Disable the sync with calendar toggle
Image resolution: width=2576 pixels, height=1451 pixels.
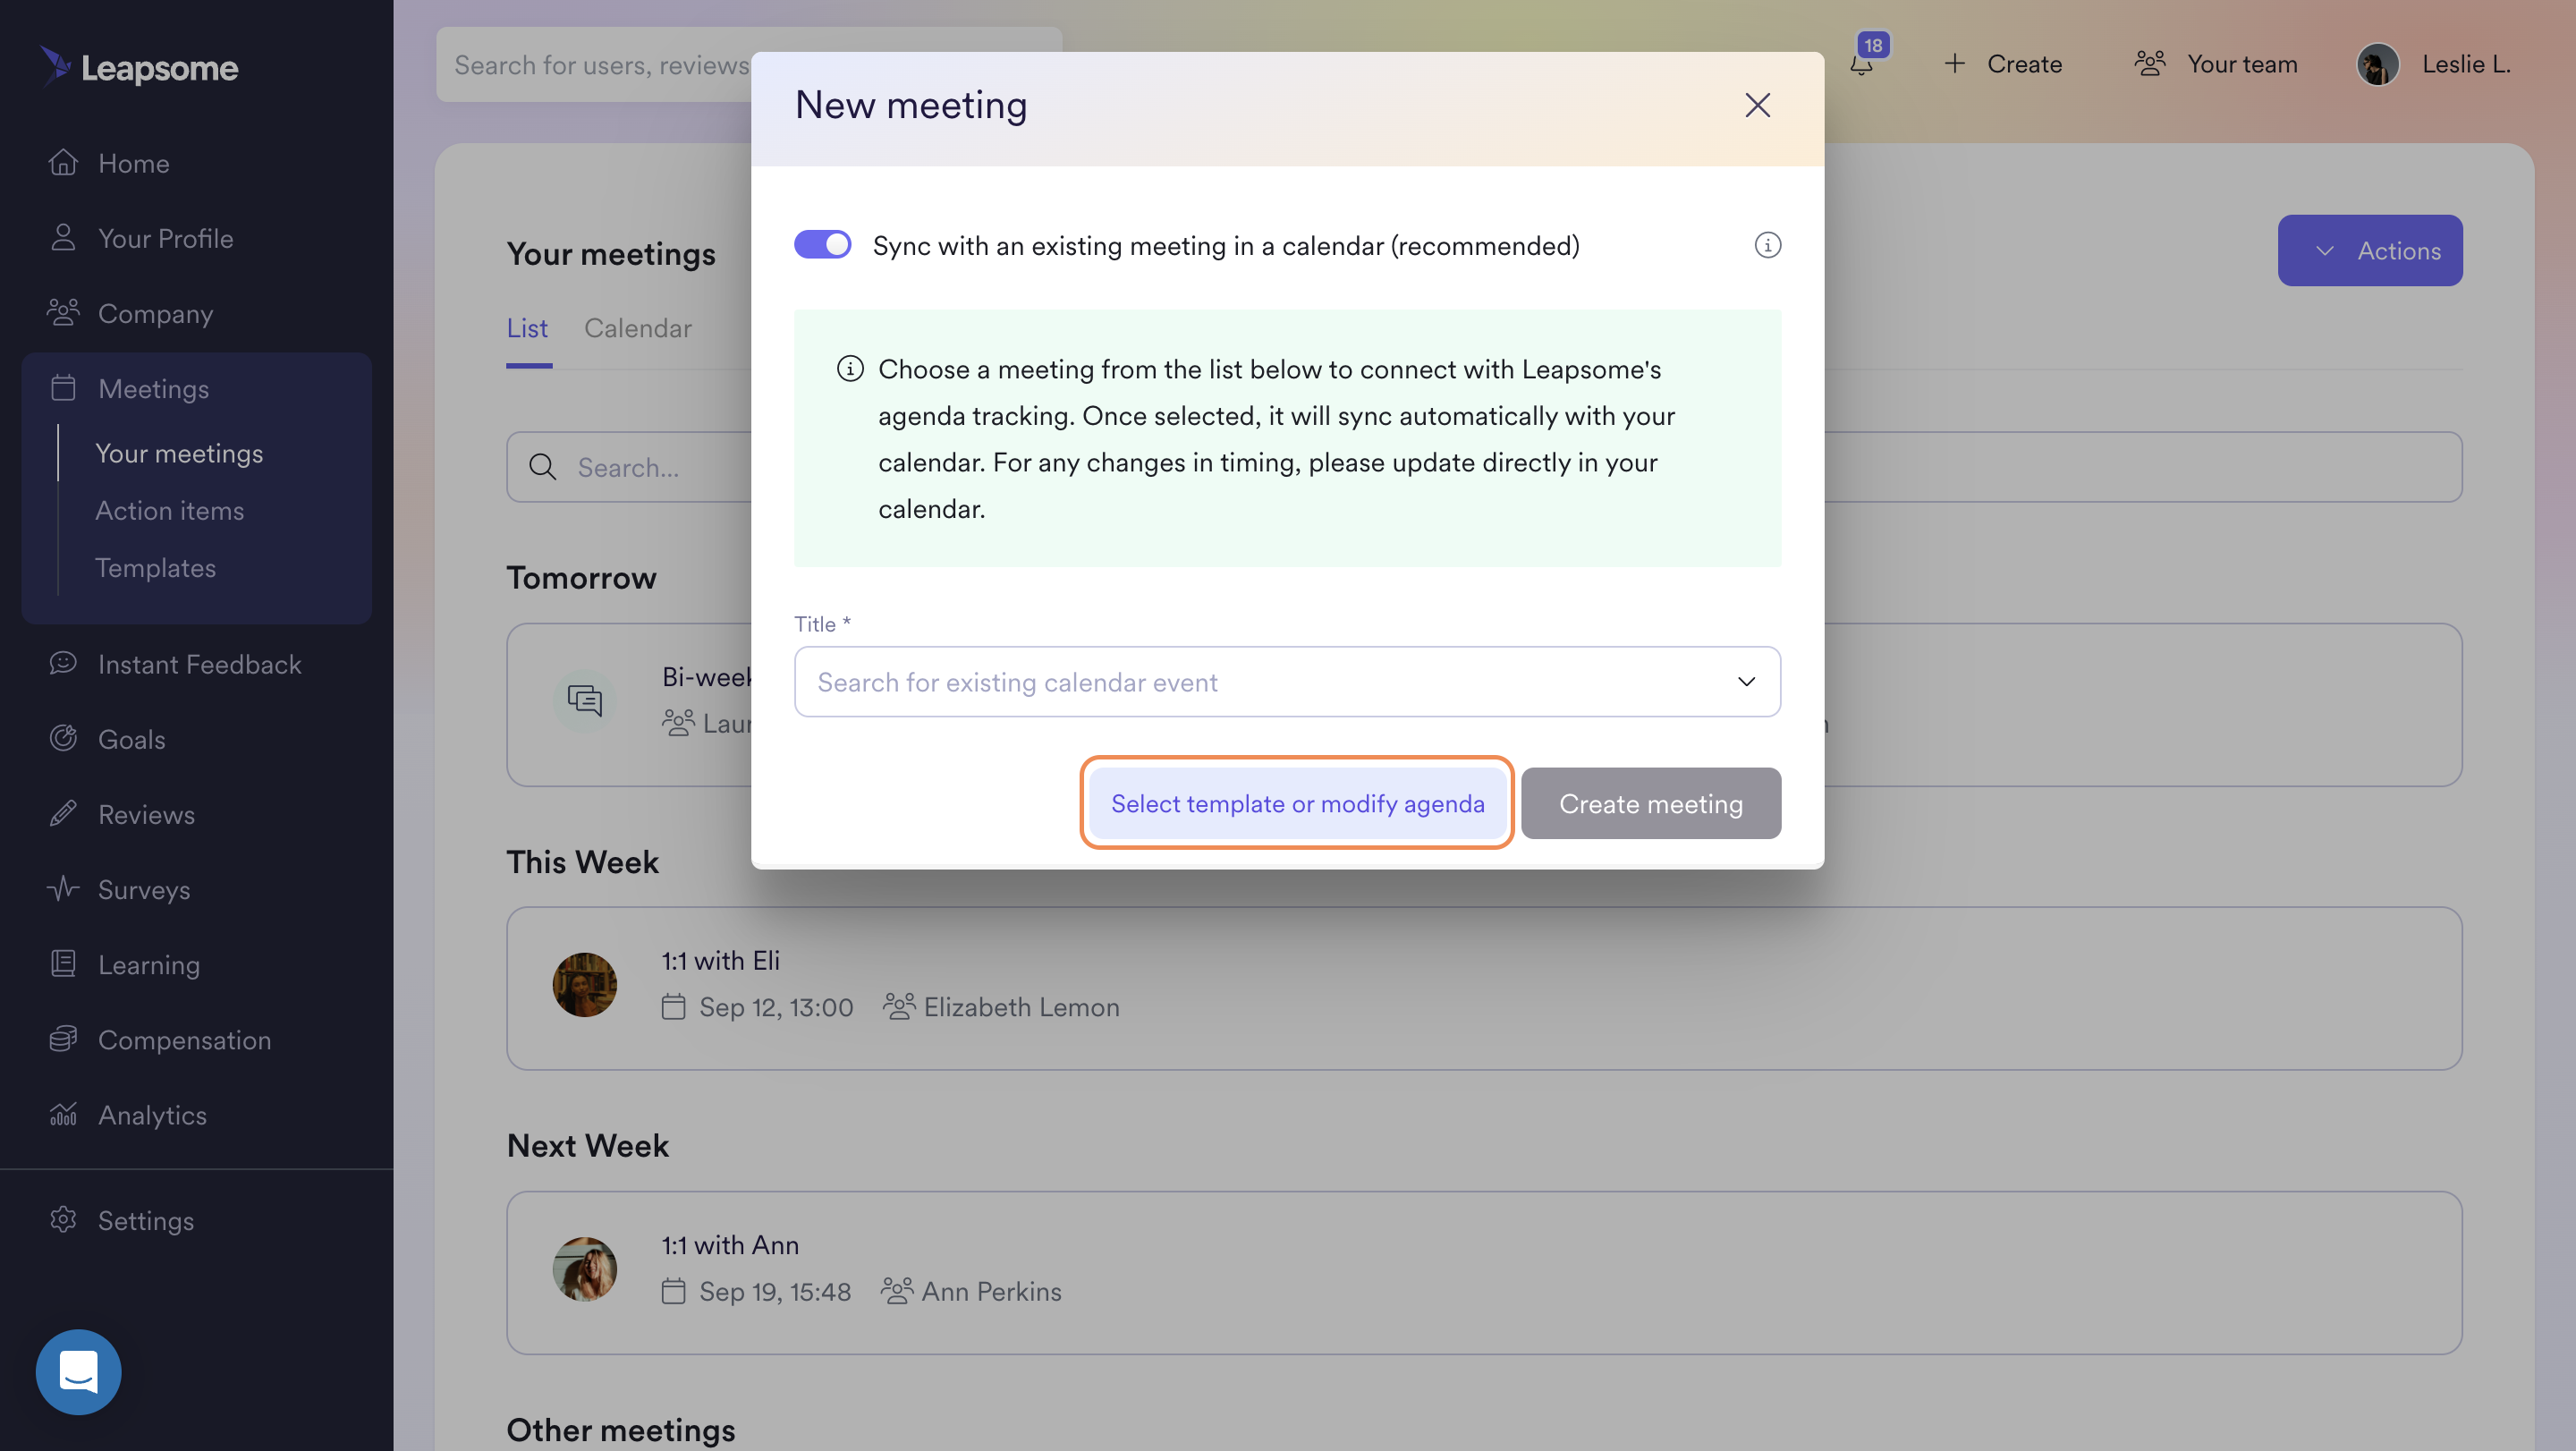(822, 245)
